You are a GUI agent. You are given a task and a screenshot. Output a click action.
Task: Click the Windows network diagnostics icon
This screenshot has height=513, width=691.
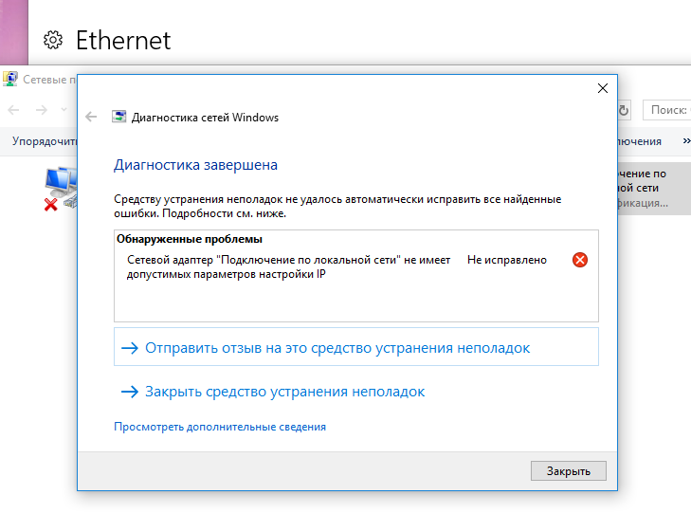pos(119,117)
